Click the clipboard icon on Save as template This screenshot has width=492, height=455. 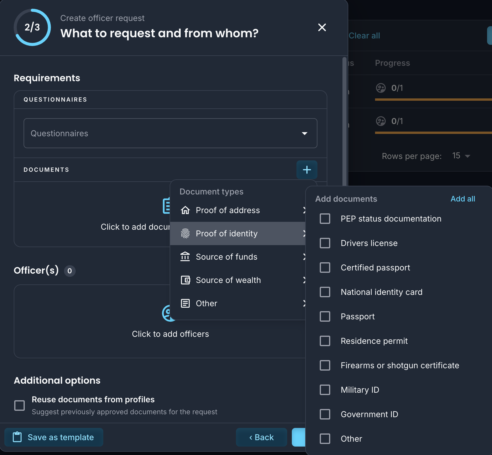[17, 437]
